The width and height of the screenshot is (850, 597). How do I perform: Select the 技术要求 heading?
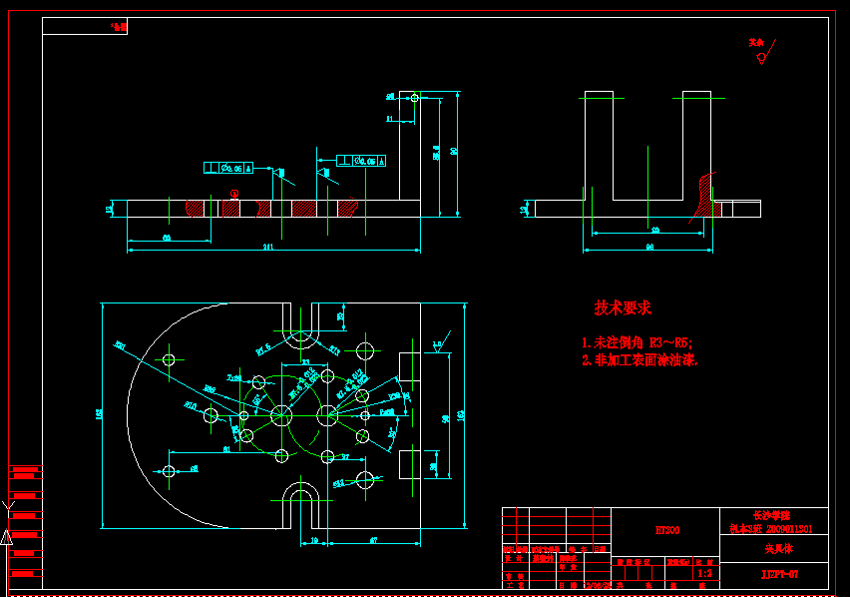pyautogui.click(x=623, y=308)
